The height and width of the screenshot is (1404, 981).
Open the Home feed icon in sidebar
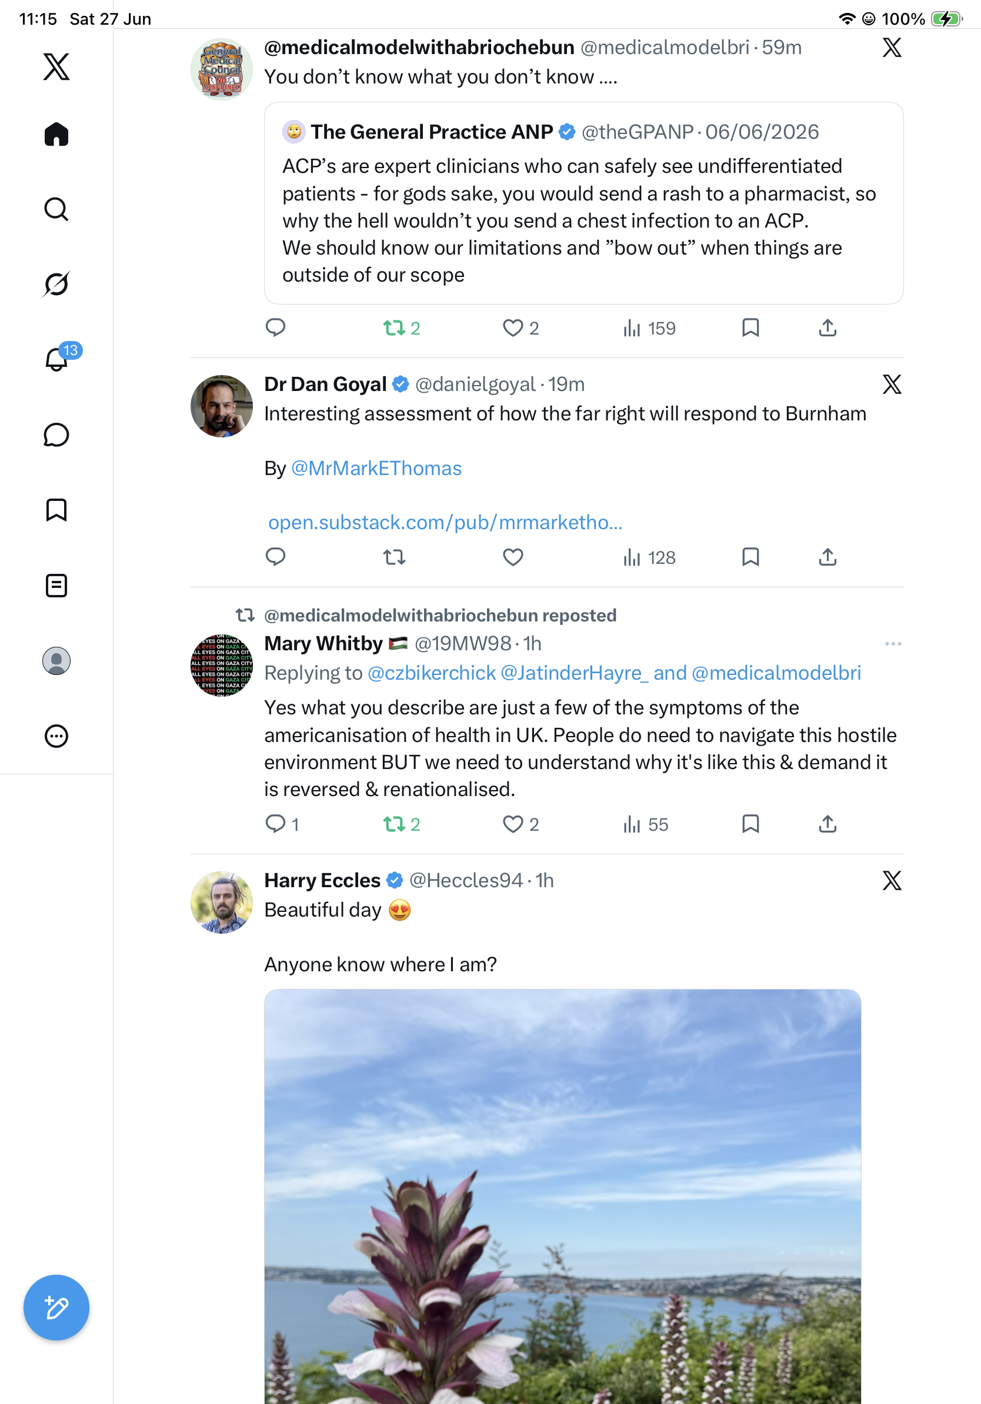pos(56,134)
